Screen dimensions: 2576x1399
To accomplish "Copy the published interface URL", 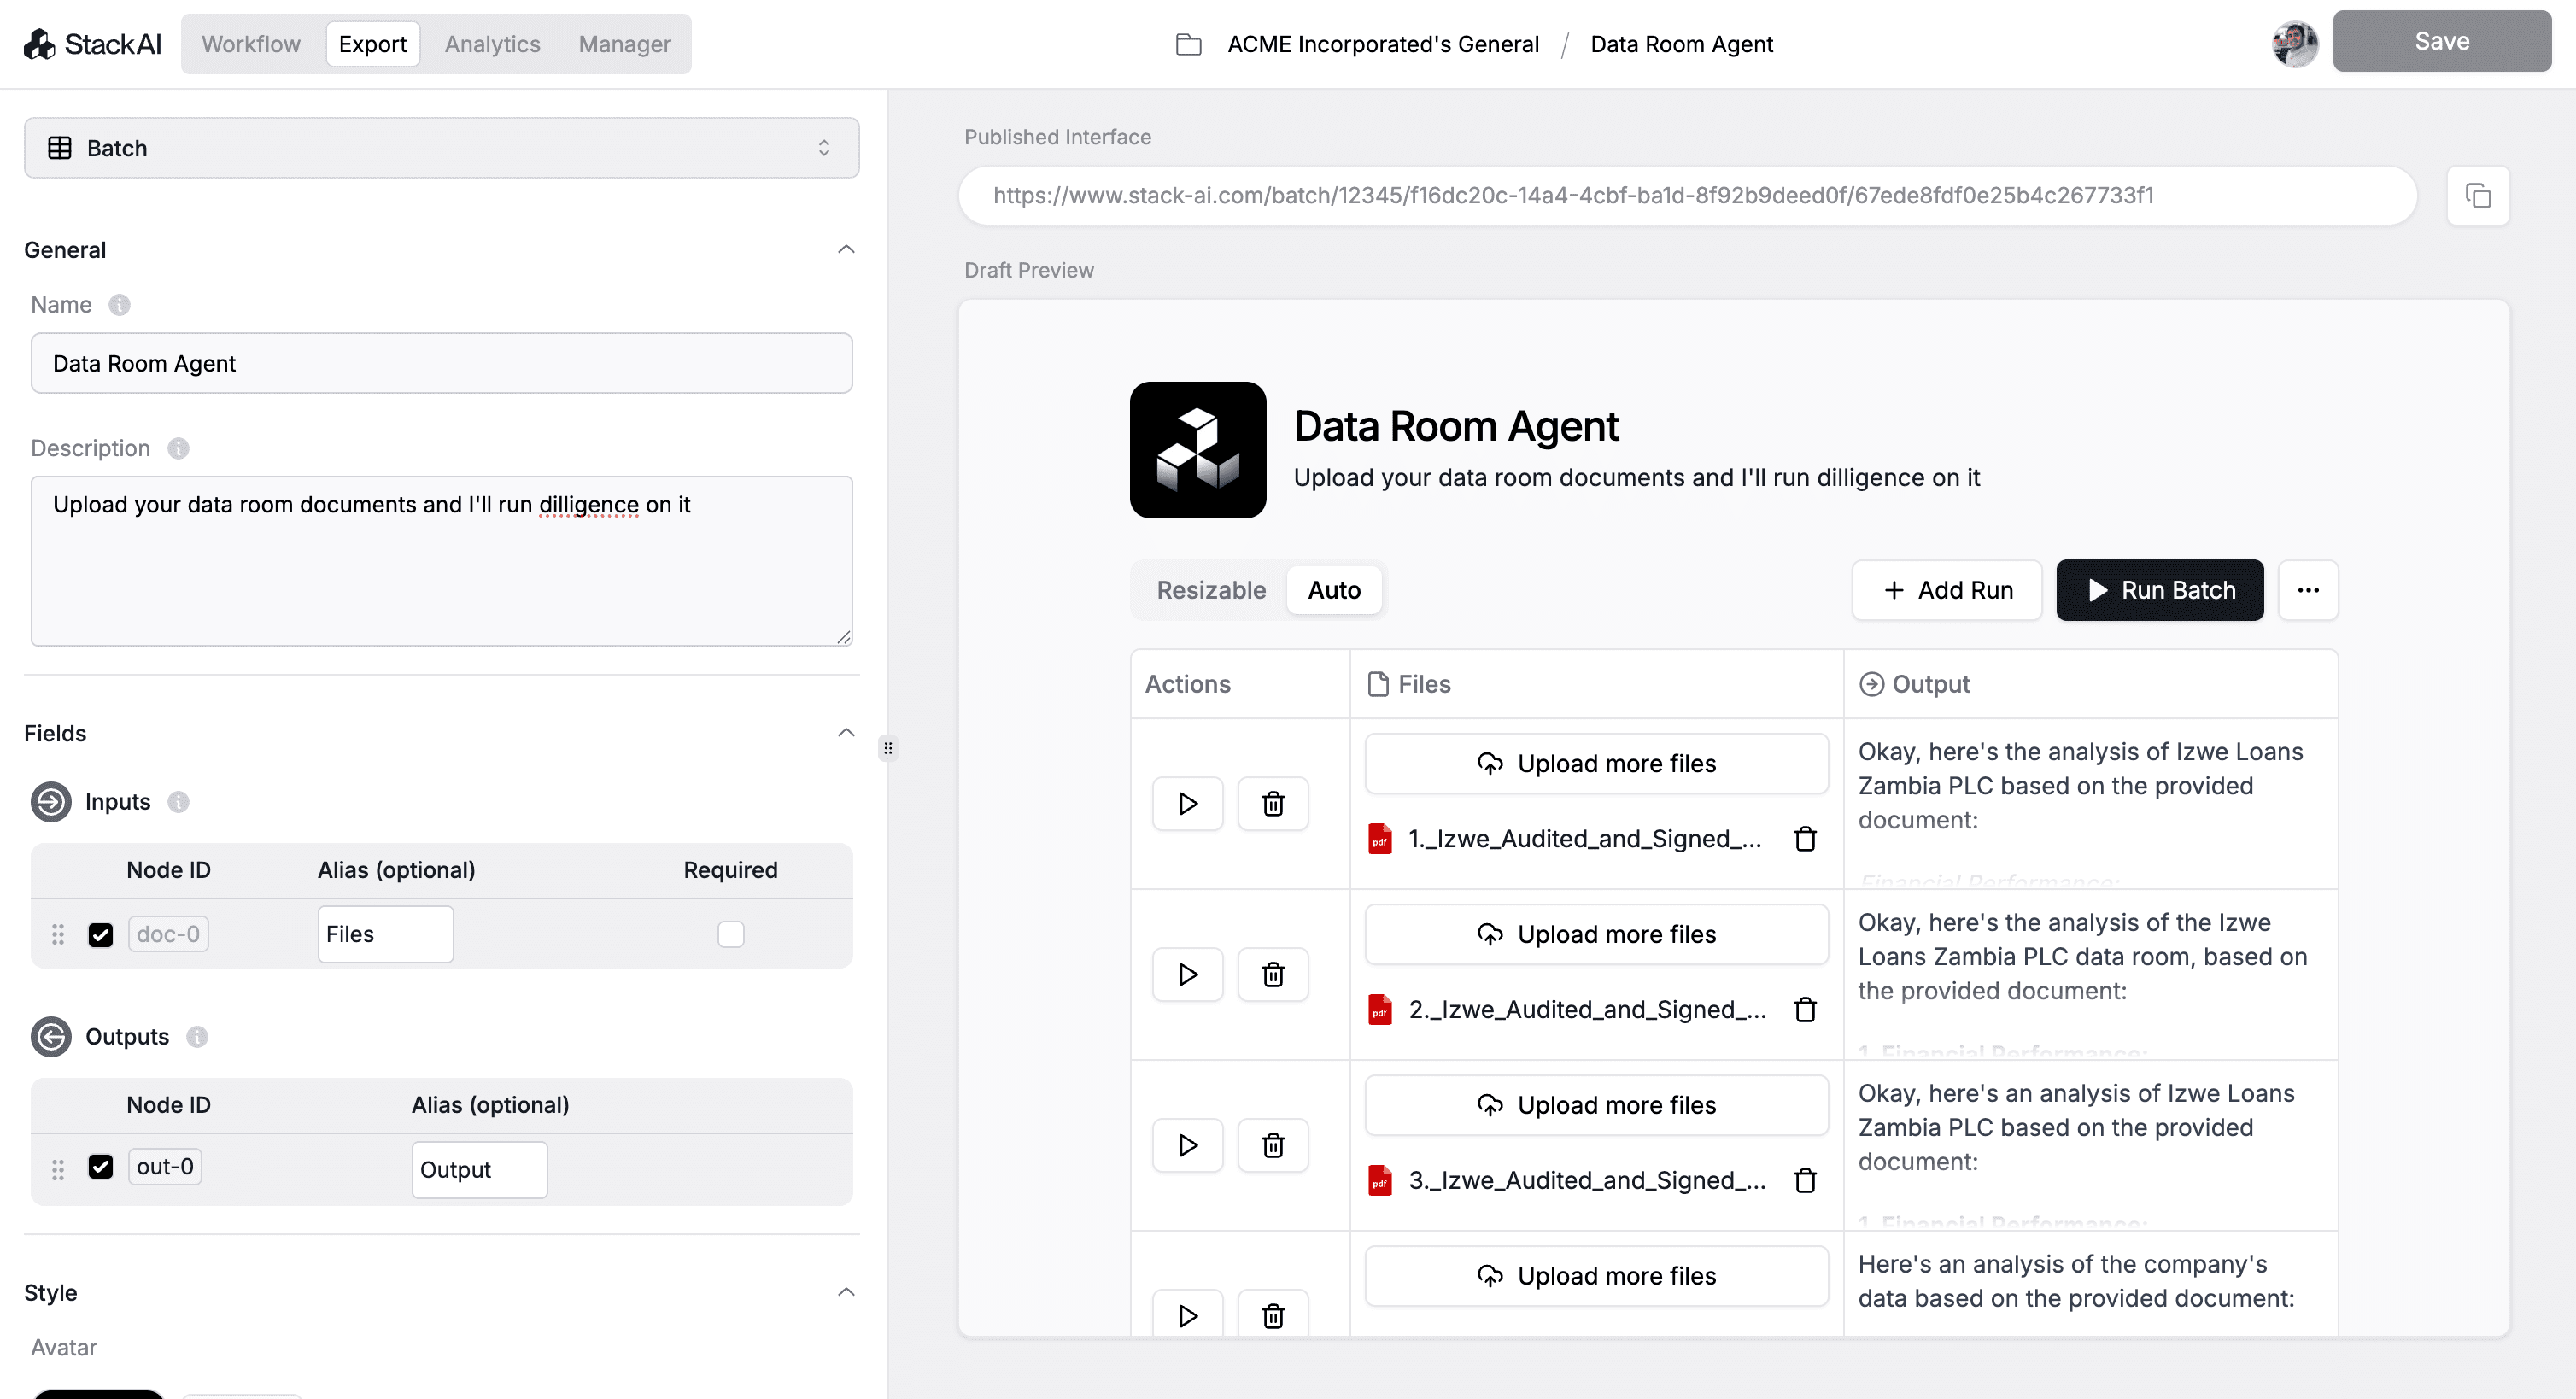I will [2478, 195].
